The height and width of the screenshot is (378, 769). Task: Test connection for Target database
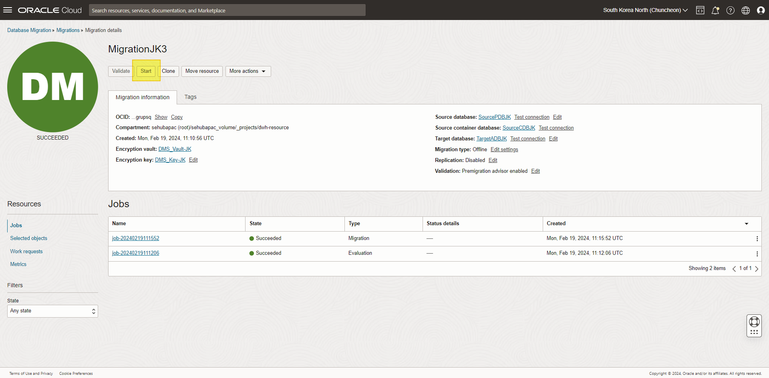[528, 139]
